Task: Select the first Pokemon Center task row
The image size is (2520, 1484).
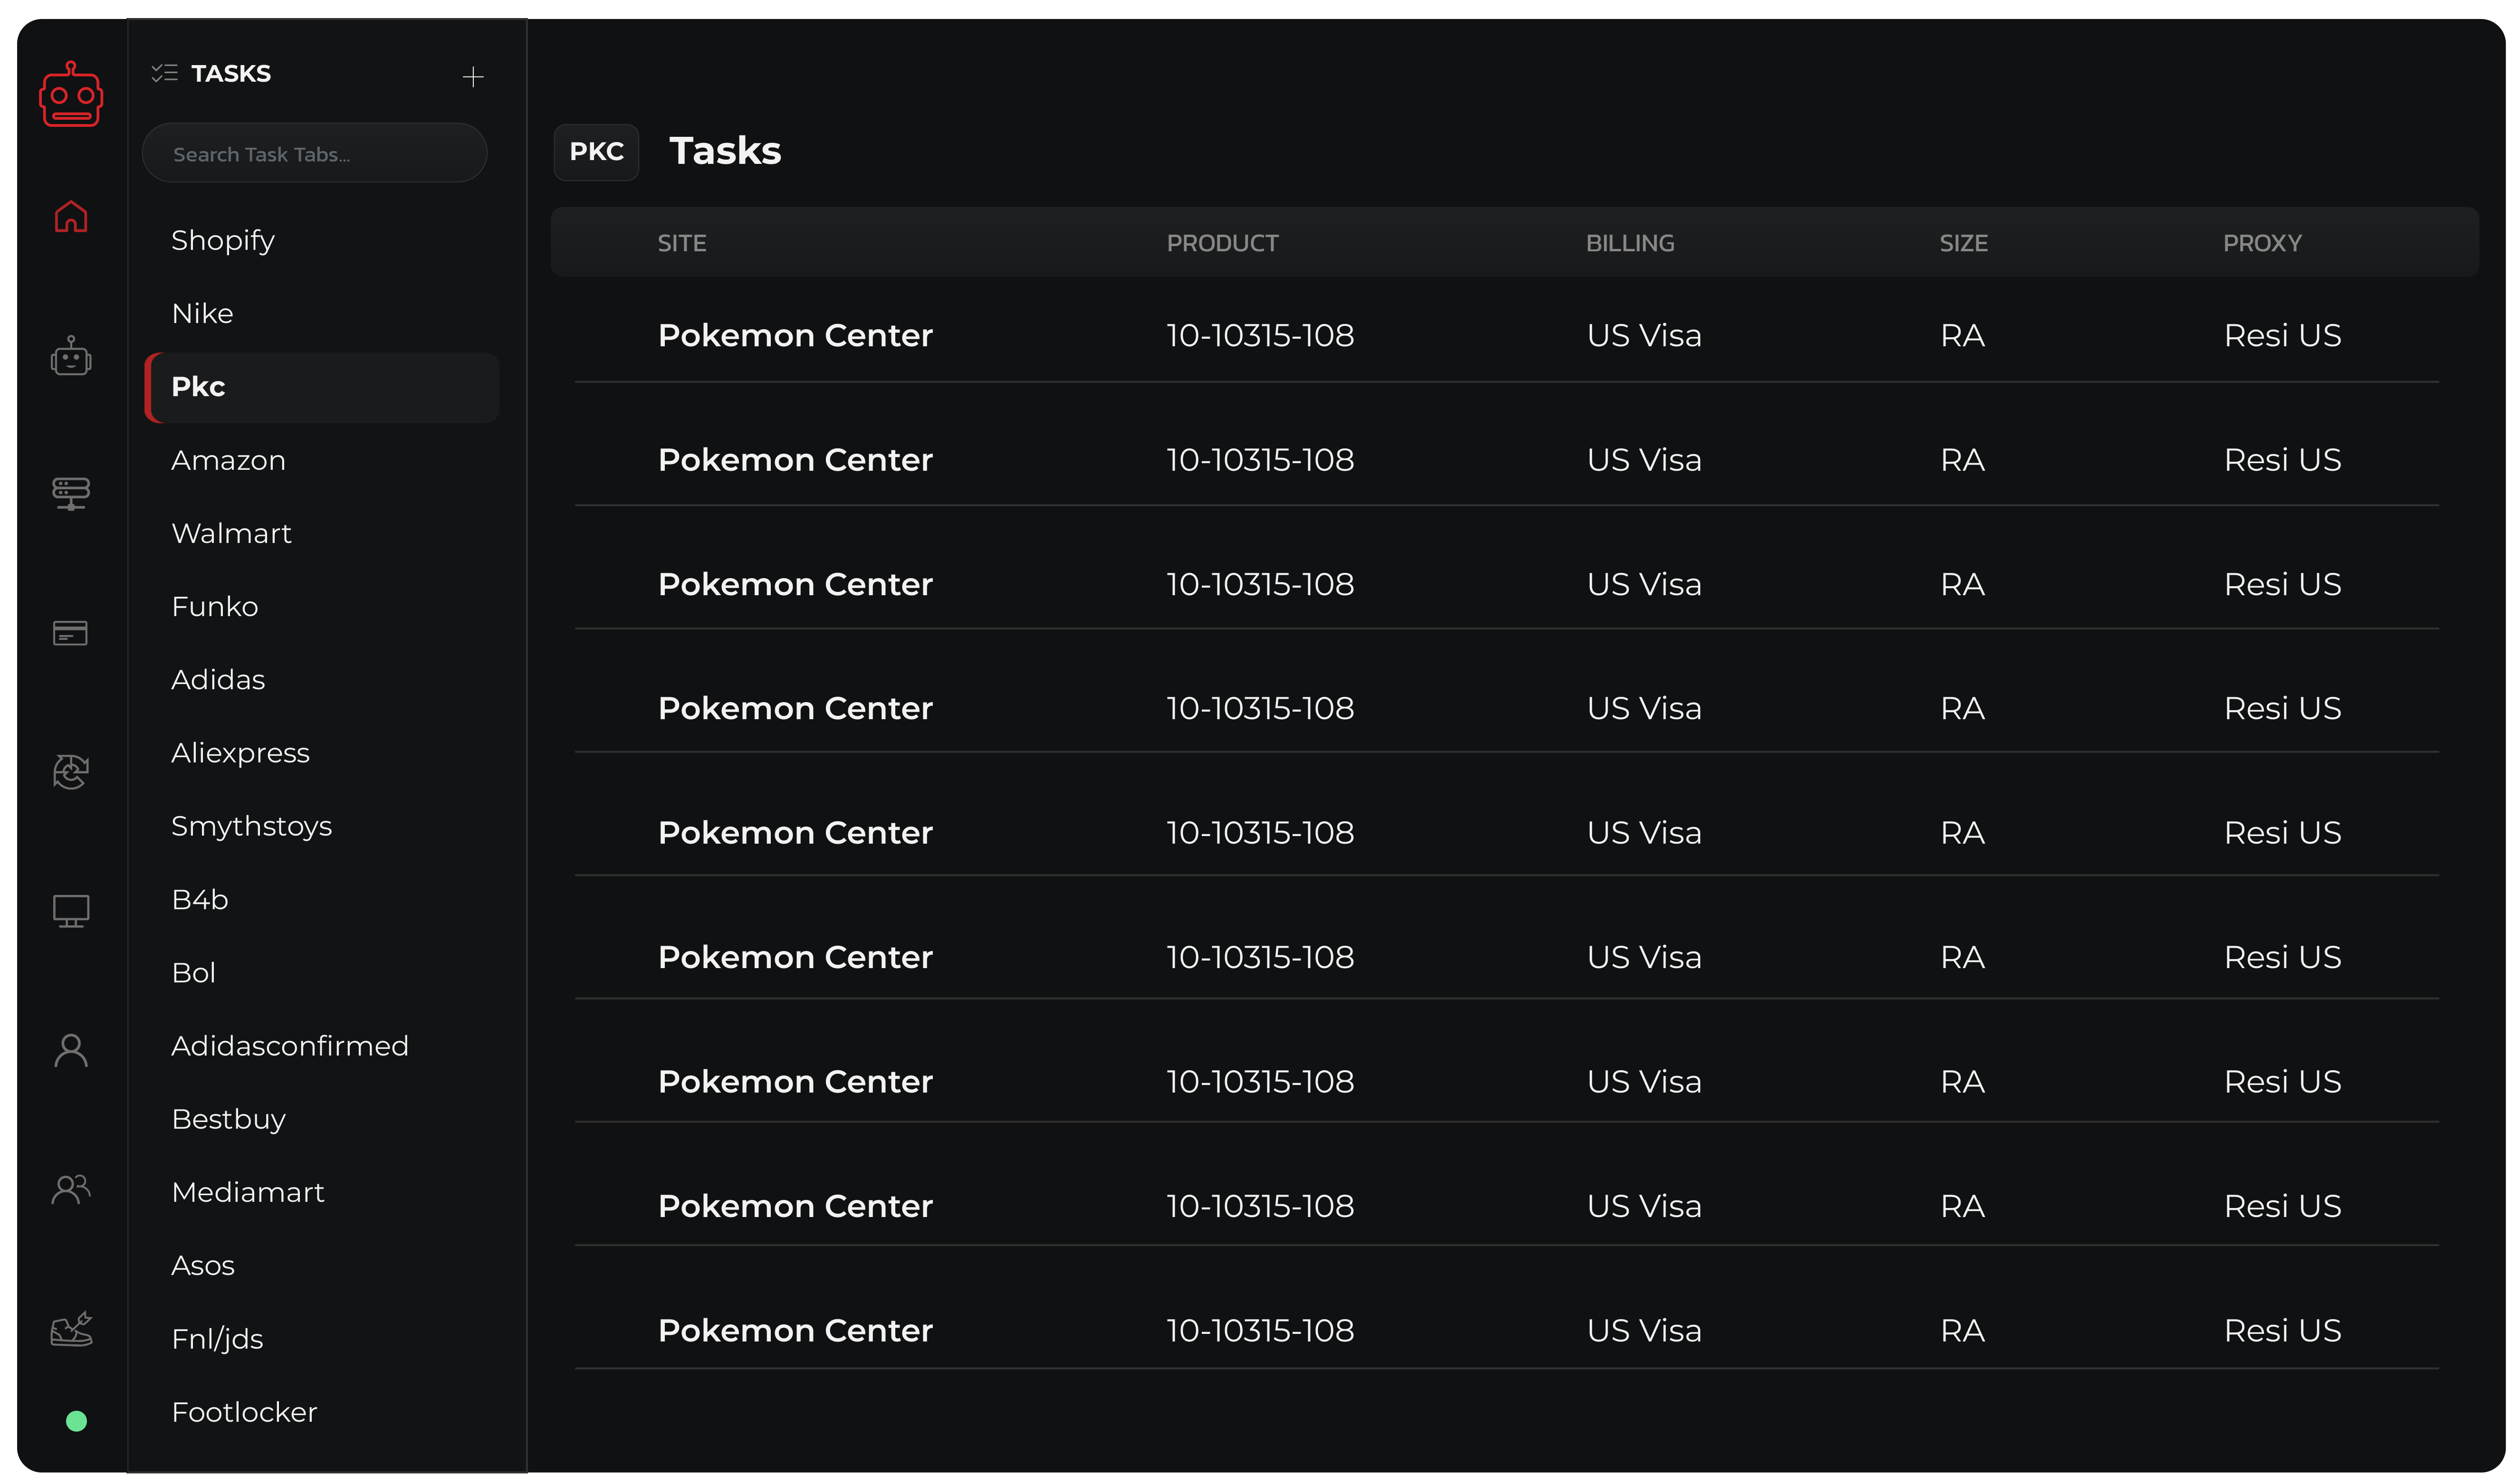Action: coord(795,335)
